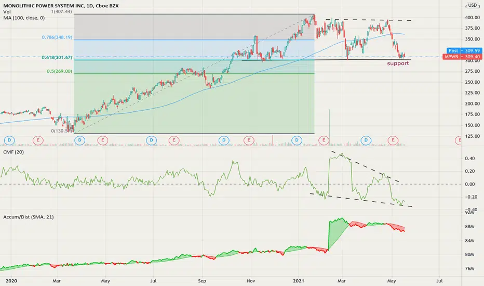
Task: Click the Nov label on time axis
Action: coord(251,281)
